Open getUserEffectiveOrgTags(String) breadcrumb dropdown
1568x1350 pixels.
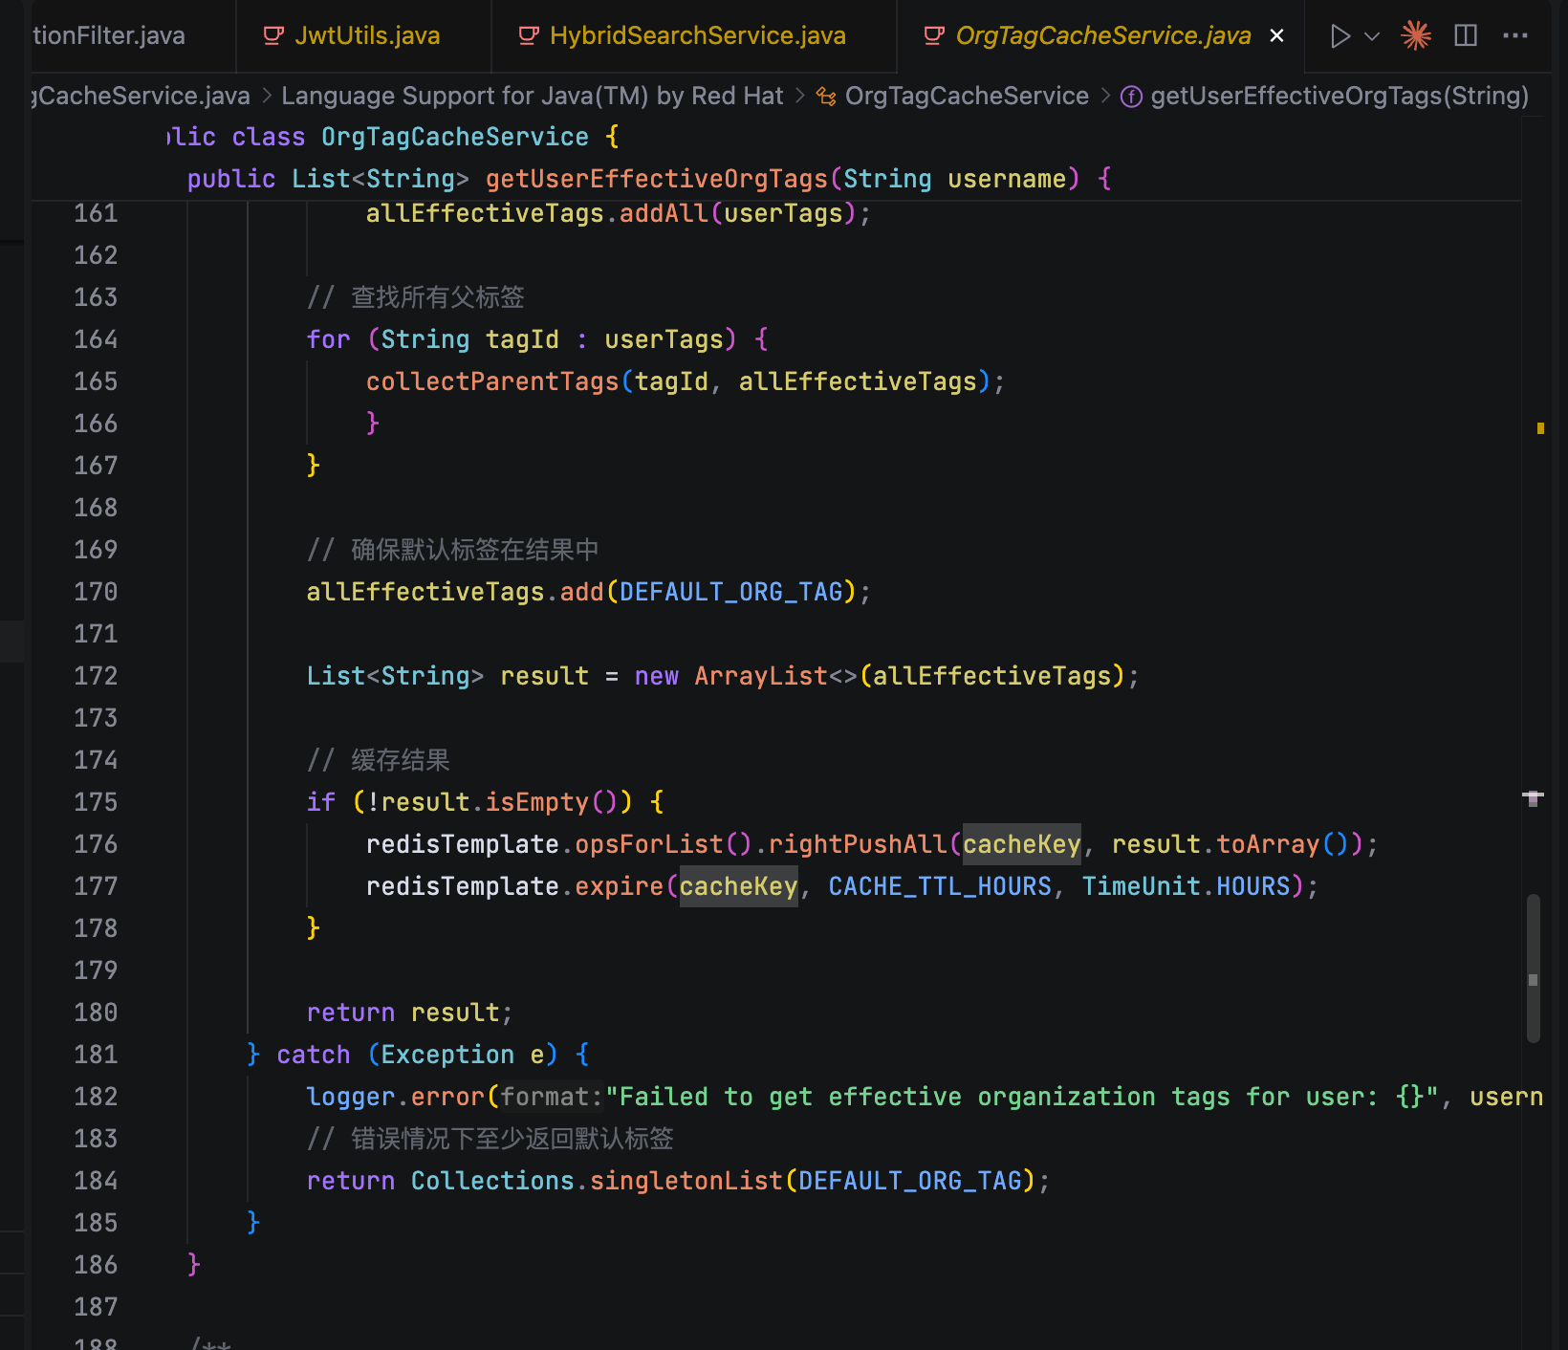(x=1339, y=97)
